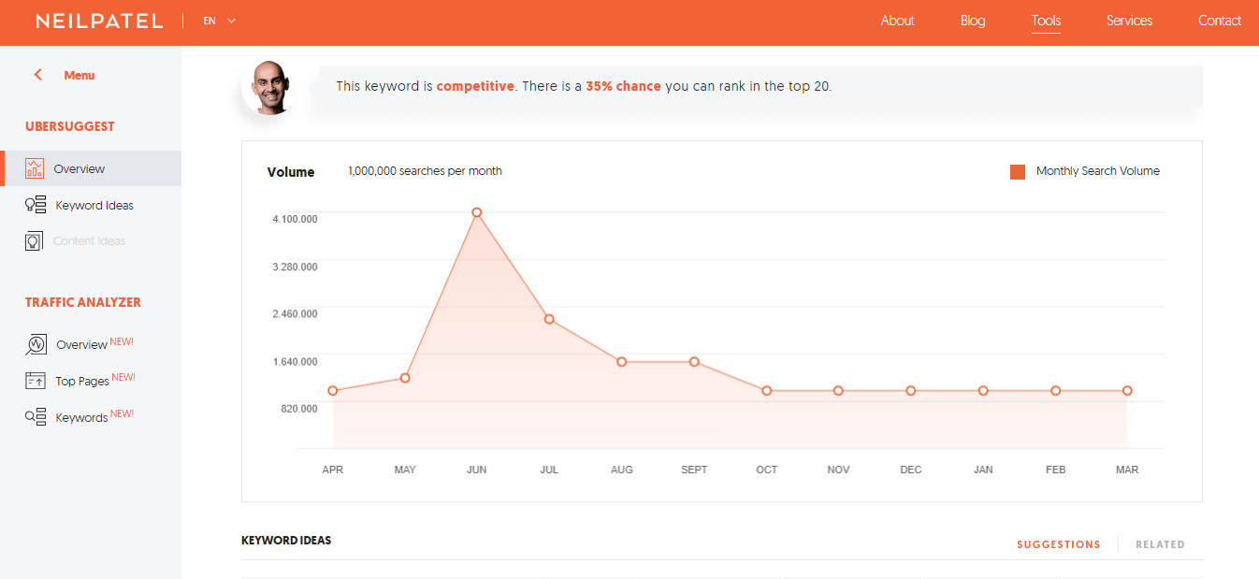Click the 'competitive' highlighted word

(475, 86)
